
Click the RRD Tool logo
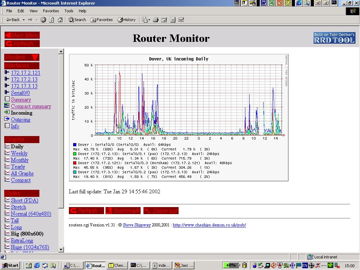point(334,38)
